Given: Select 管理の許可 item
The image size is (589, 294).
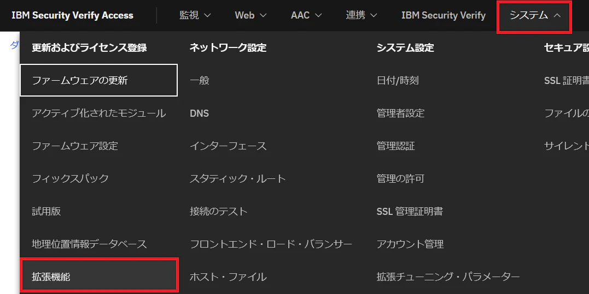Looking at the screenshot, I should (x=400, y=178).
